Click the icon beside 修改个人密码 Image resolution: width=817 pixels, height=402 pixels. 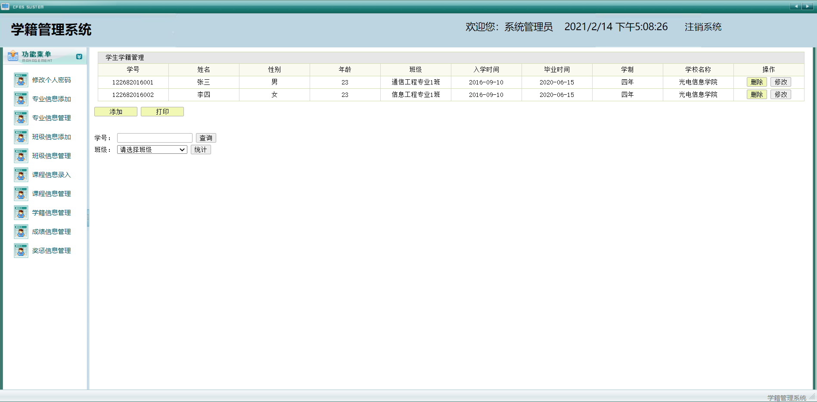pos(21,80)
